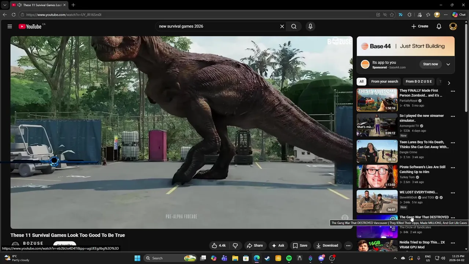Refresh the page in the browser
Viewport: 469px width, 264px height.
click(14, 15)
